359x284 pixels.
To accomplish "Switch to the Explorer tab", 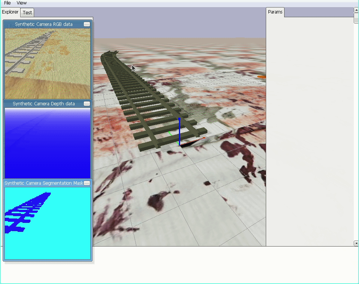I will pos(10,12).
